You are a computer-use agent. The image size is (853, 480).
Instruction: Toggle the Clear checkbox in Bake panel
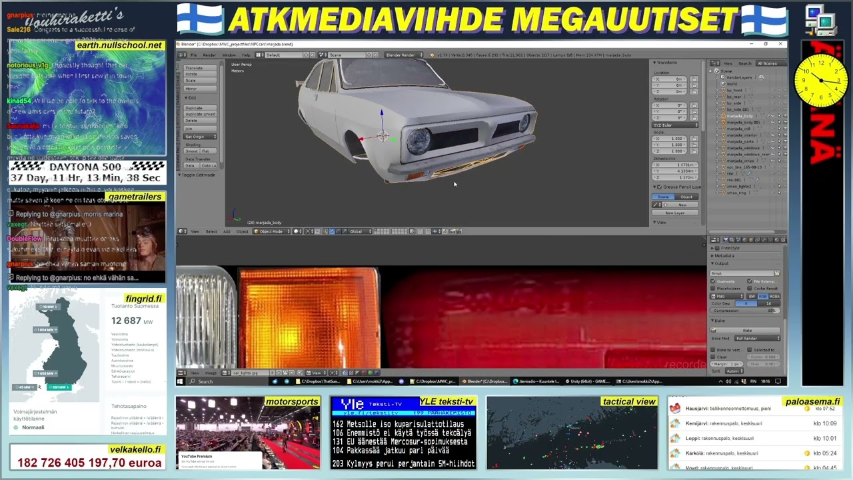click(714, 357)
